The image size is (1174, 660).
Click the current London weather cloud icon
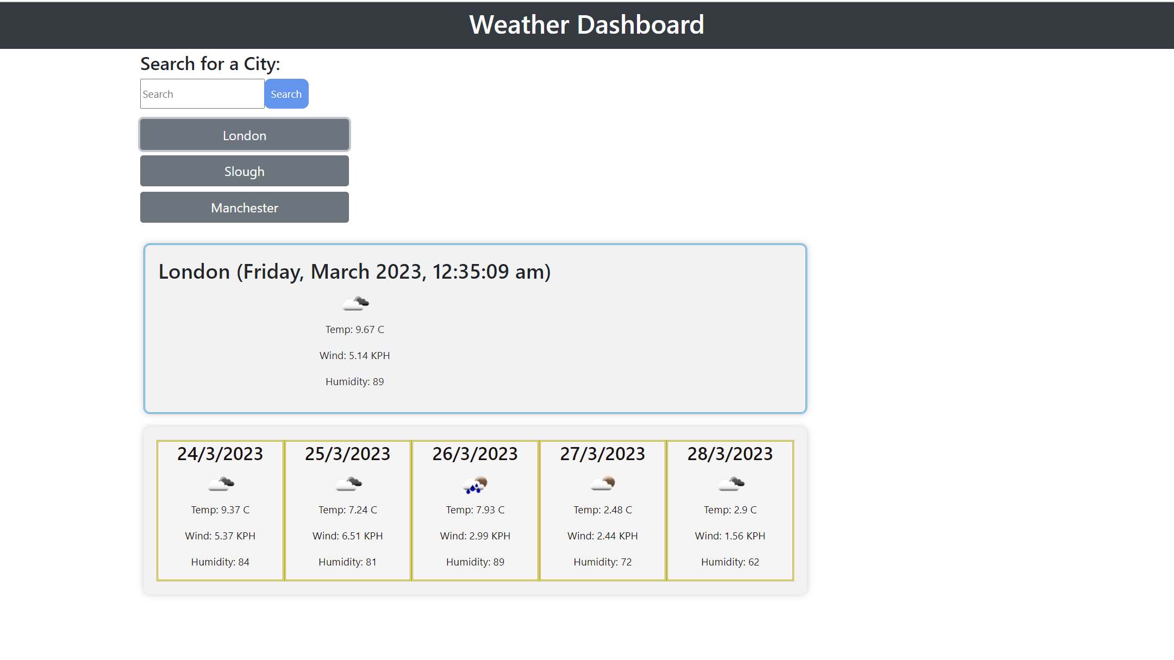click(355, 303)
